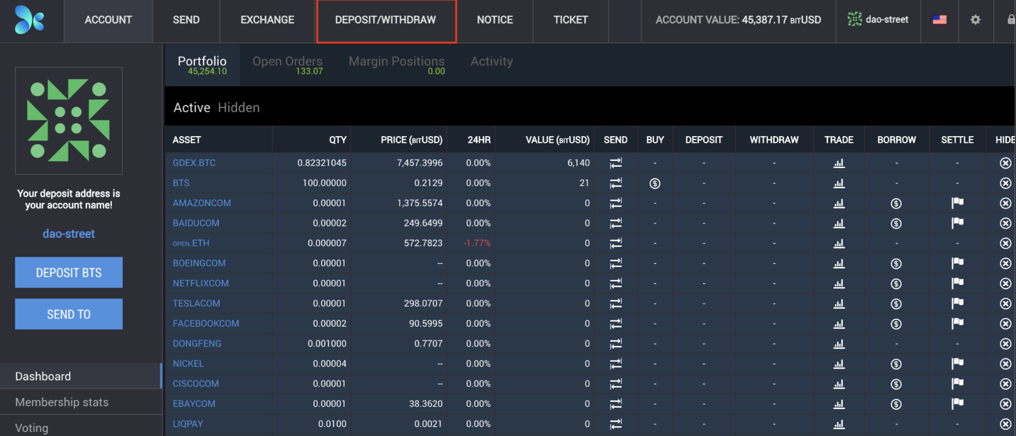Open the DEPOSIT/WITHDRAW menu item
1016x436 pixels.
click(386, 21)
